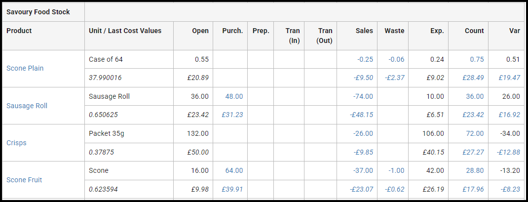This screenshot has width=528, height=202.
Task: Click Scone Fruit purchase quantity 64.00
Action: point(234,170)
